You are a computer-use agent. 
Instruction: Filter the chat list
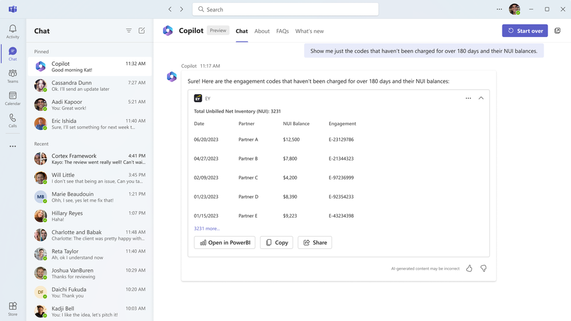click(129, 31)
